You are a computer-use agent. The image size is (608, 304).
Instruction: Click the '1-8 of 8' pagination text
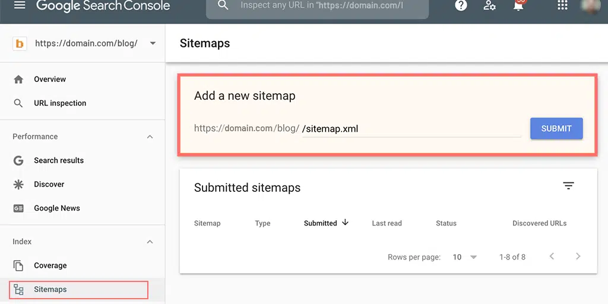512,257
